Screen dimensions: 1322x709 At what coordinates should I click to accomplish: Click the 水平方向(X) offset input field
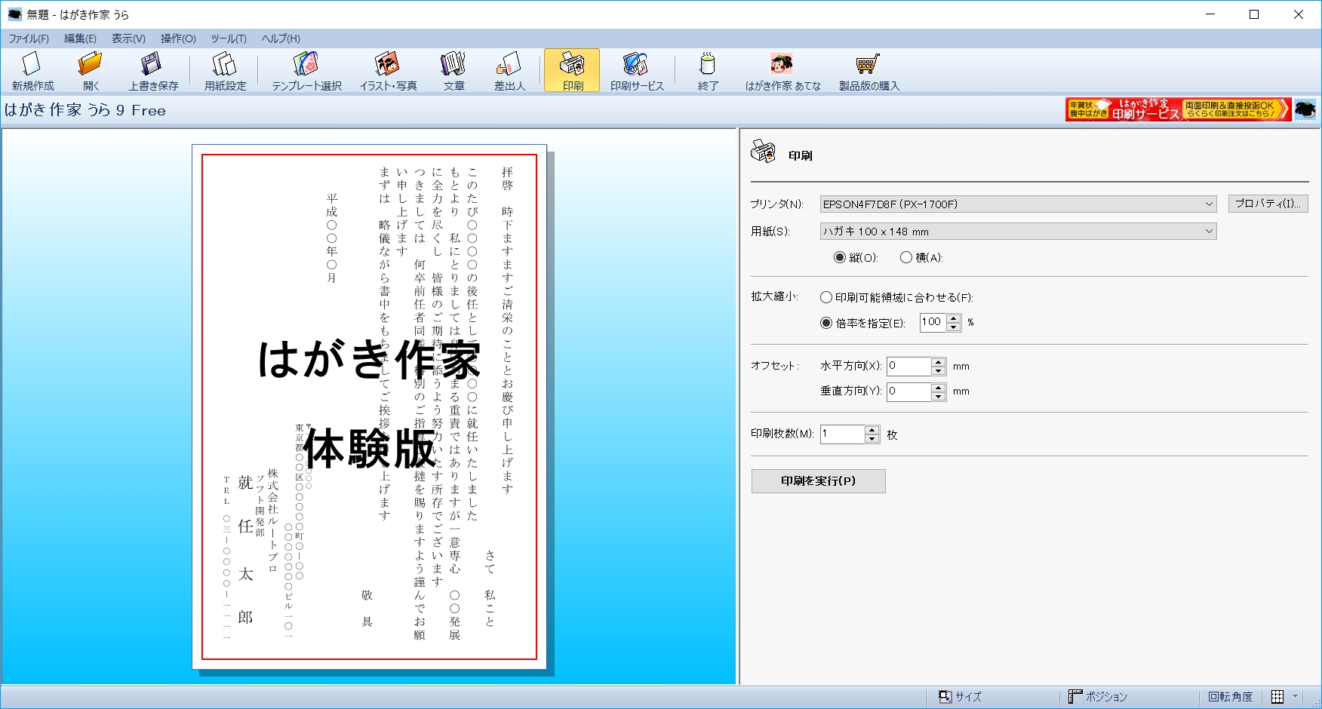click(909, 367)
